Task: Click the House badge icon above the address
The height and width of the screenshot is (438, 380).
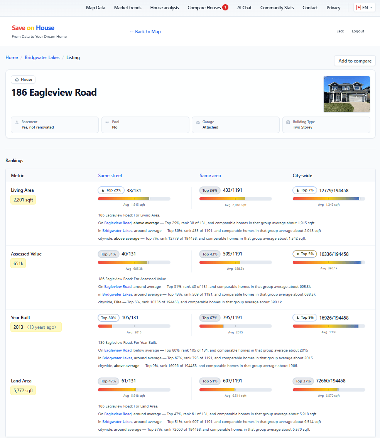Action: [17, 79]
